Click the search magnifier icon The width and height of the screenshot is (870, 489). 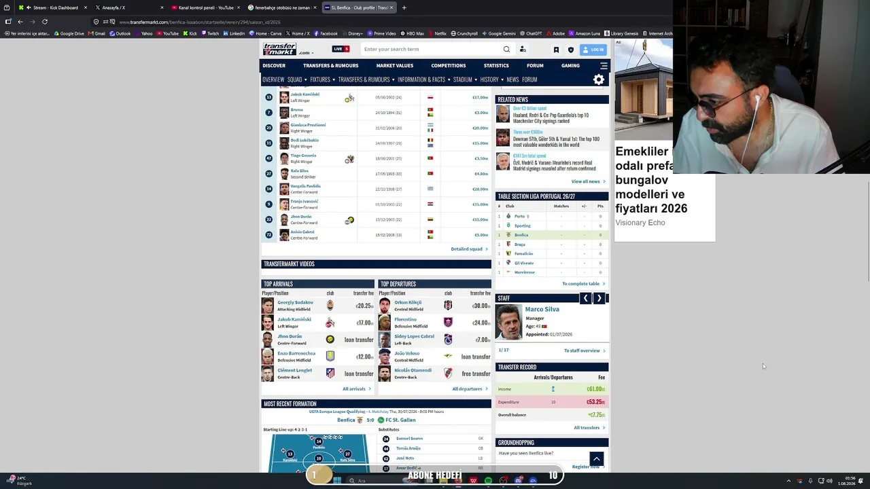[x=506, y=49]
